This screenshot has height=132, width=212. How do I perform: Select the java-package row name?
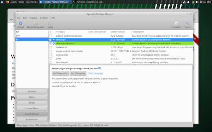click(62, 55)
